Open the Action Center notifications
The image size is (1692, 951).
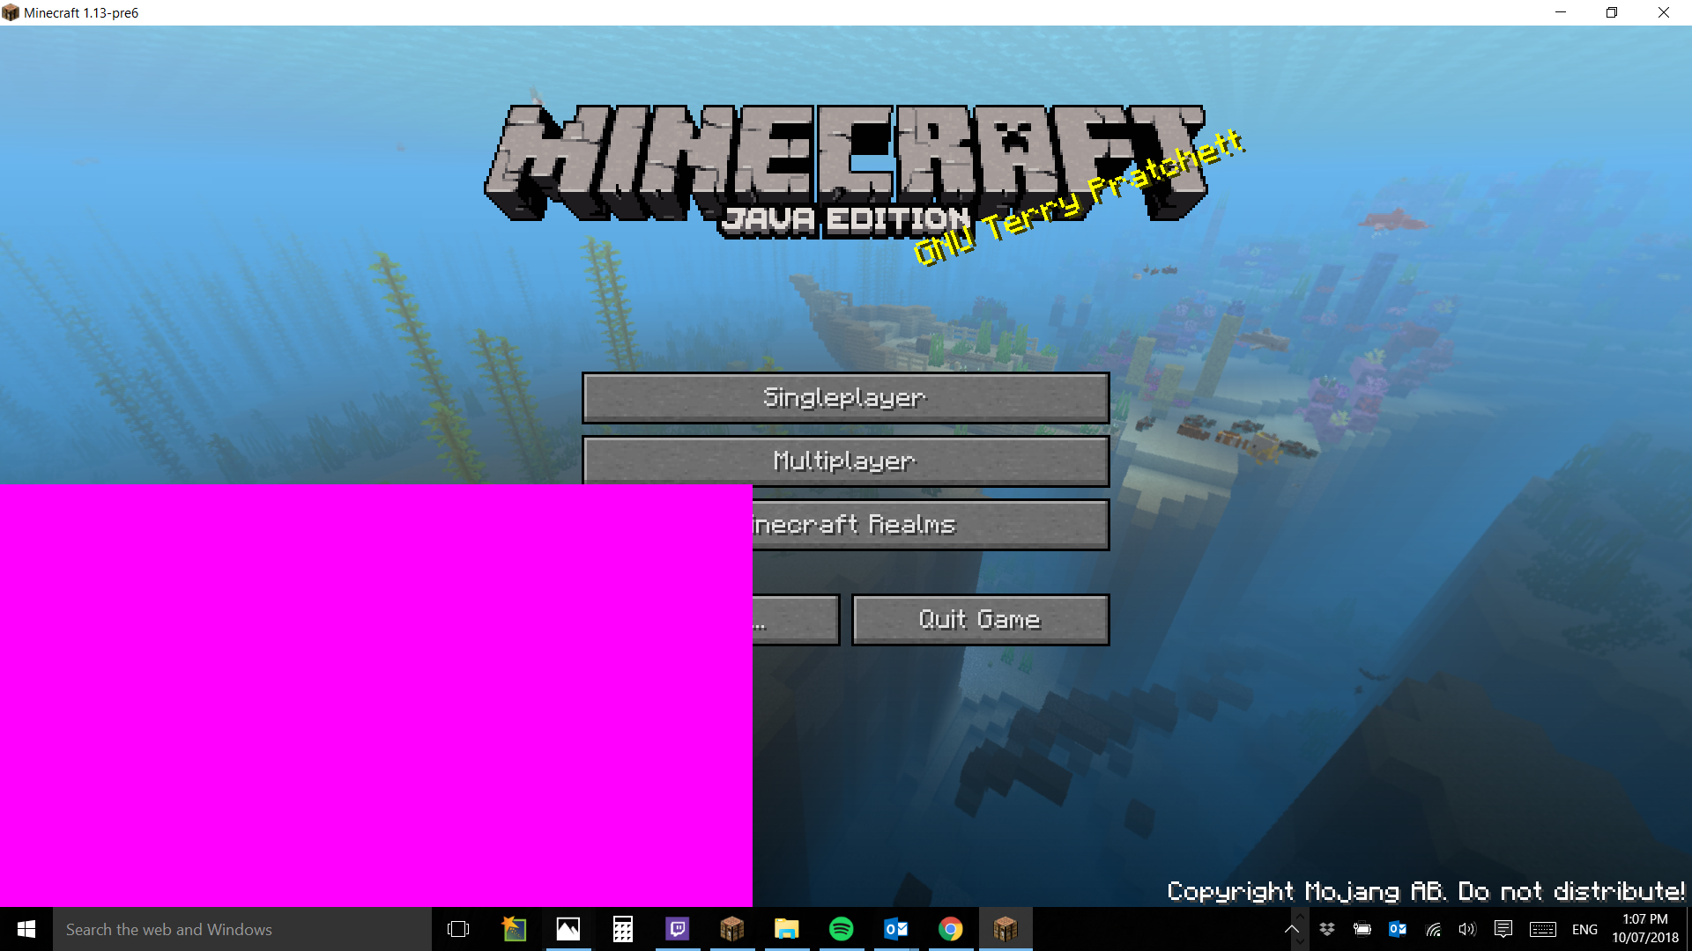[1503, 929]
